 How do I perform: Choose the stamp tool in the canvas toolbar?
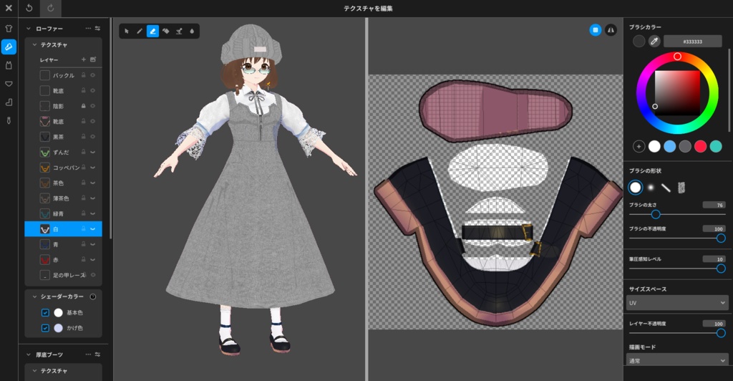coord(178,32)
